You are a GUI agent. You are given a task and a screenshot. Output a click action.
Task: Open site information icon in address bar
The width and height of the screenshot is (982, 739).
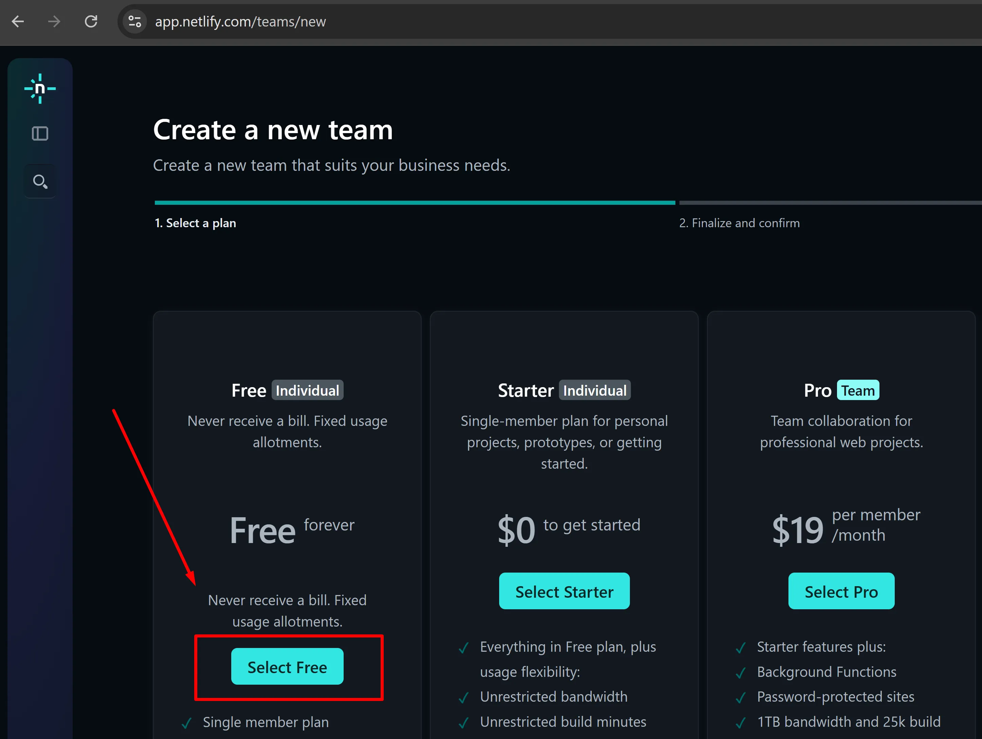[x=134, y=21]
